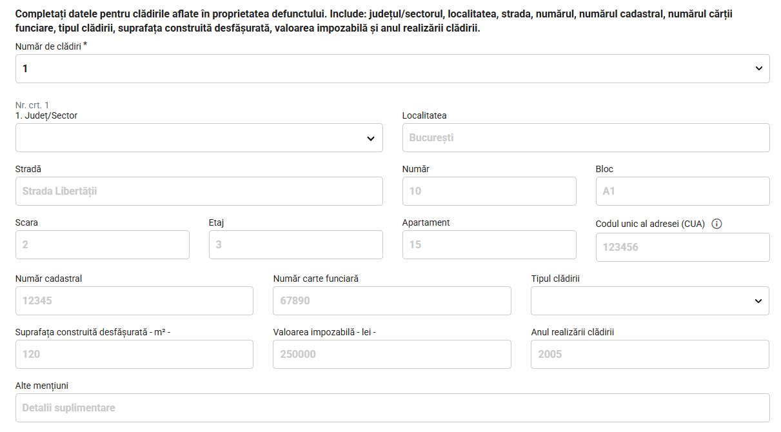This screenshot has width=781, height=432.
Task: Click the Anul realizării clădirii field
Action: (x=650, y=354)
